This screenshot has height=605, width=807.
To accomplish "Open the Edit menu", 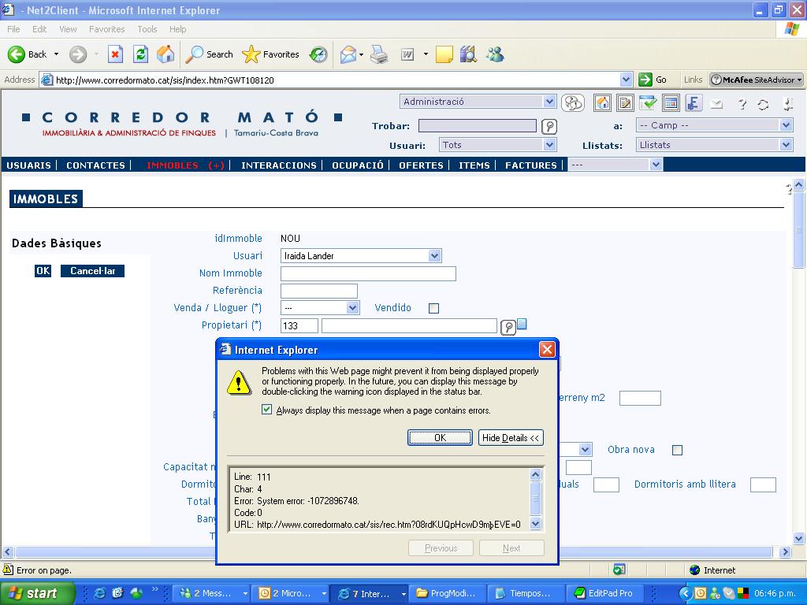I will (39, 29).
